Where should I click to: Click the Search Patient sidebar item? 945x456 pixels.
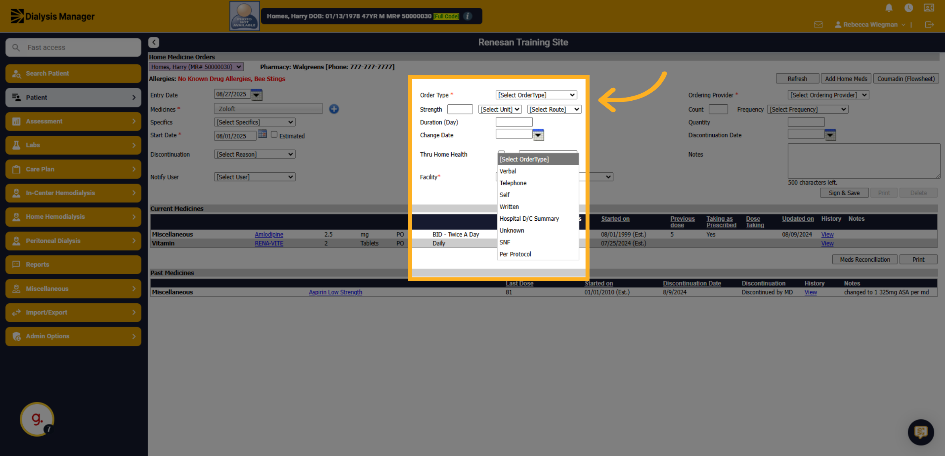pyautogui.click(x=73, y=74)
